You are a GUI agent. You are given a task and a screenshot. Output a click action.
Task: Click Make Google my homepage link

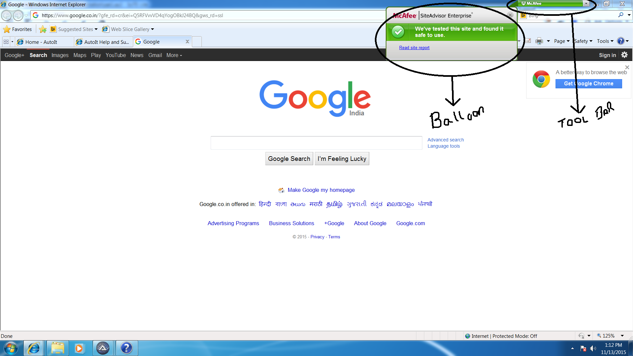point(321,190)
